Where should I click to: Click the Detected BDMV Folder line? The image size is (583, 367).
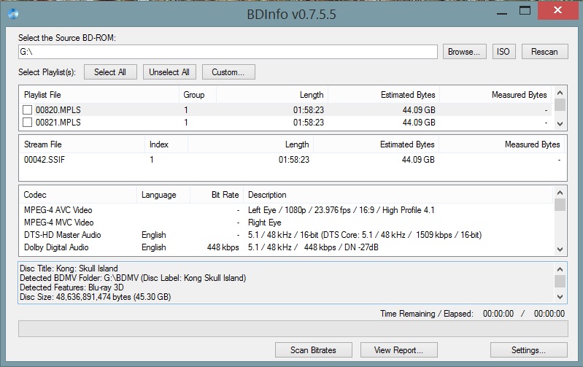pos(133,278)
